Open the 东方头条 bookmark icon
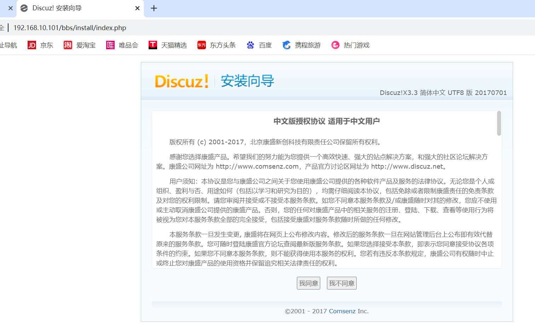Viewport: 535px width, 326px height. click(x=202, y=45)
